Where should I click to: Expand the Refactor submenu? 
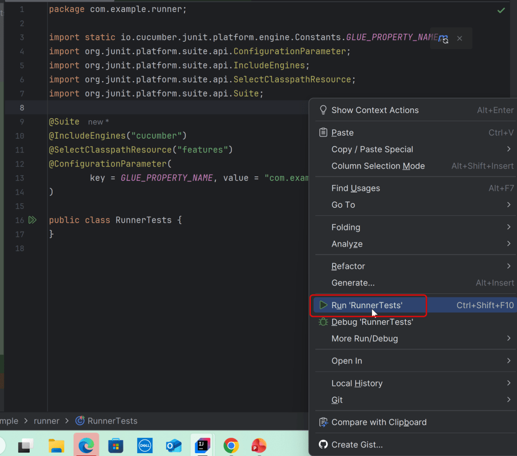[x=348, y=266]
